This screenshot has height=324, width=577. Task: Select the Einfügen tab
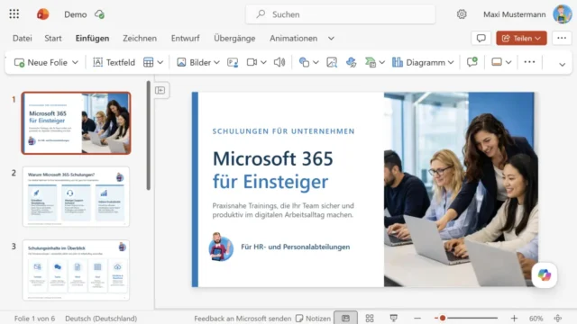click(92, 38)
